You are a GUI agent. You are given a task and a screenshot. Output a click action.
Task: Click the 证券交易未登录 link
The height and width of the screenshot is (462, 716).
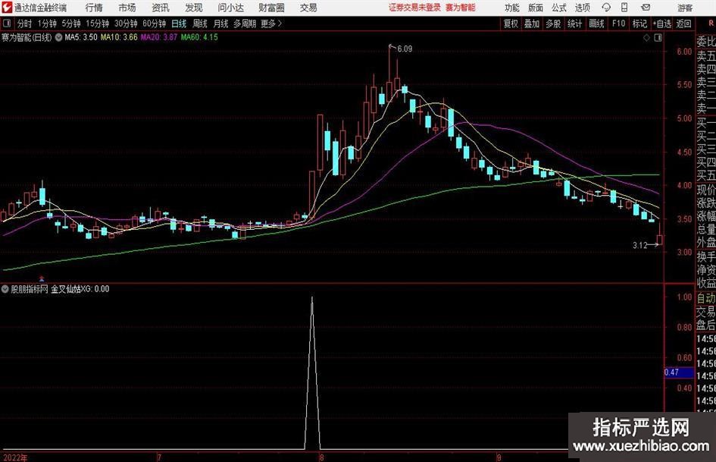click(414, 8)
